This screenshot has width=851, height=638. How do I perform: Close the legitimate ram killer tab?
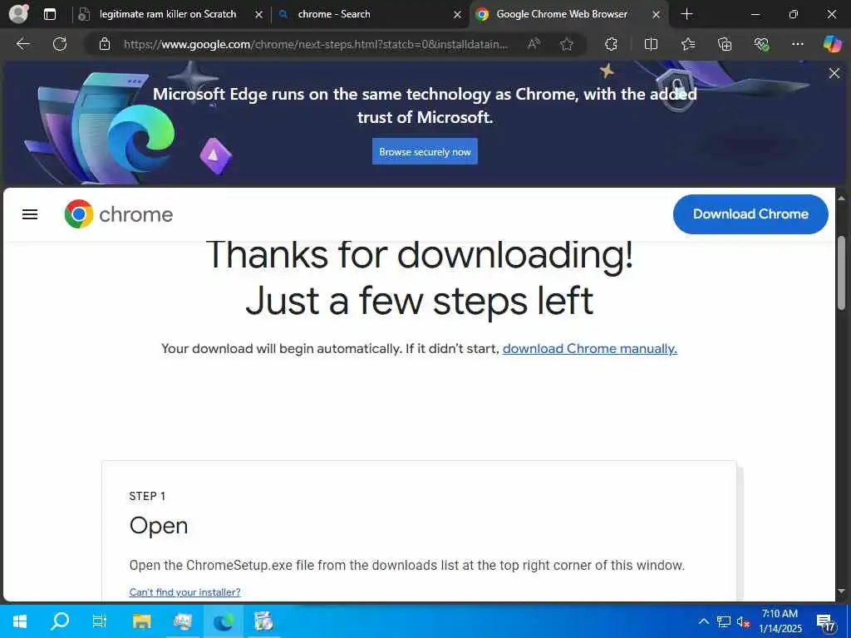coord(259,15)
